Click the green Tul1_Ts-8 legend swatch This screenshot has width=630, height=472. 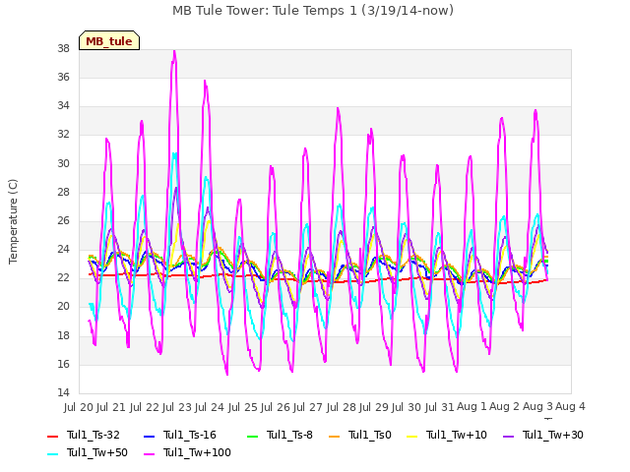coord(252,436)
